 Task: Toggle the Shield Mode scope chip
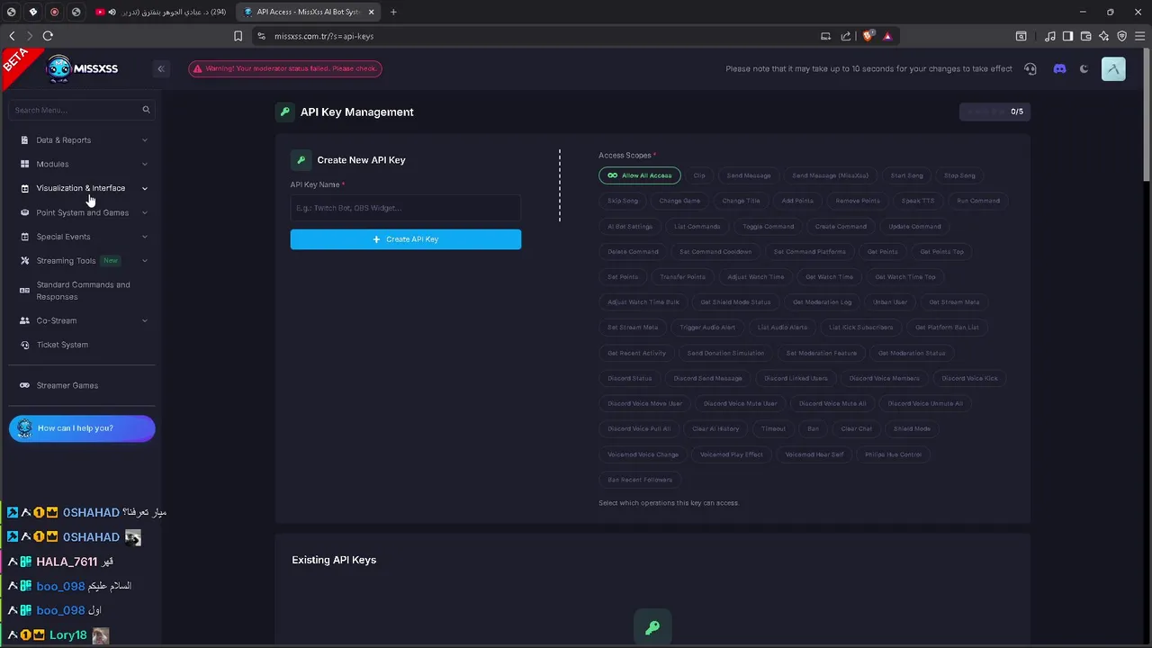[912, 428]
